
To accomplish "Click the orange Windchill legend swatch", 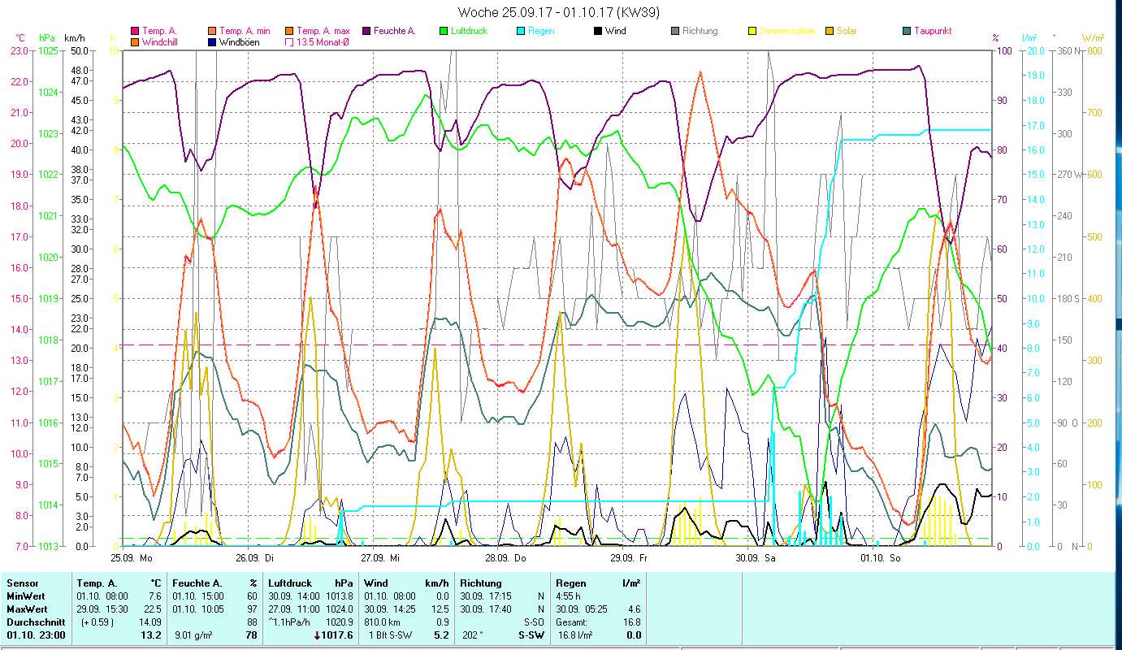I will [135, 41].
